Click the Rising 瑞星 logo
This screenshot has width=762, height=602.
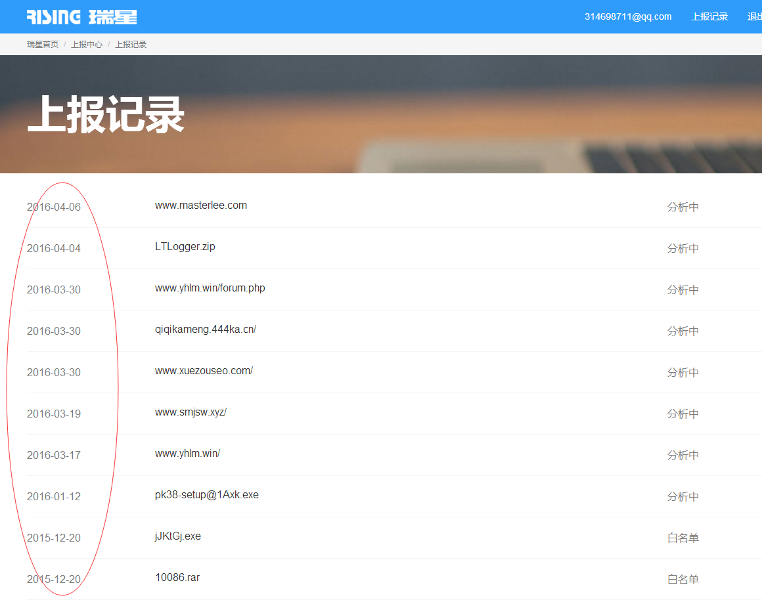81,17
